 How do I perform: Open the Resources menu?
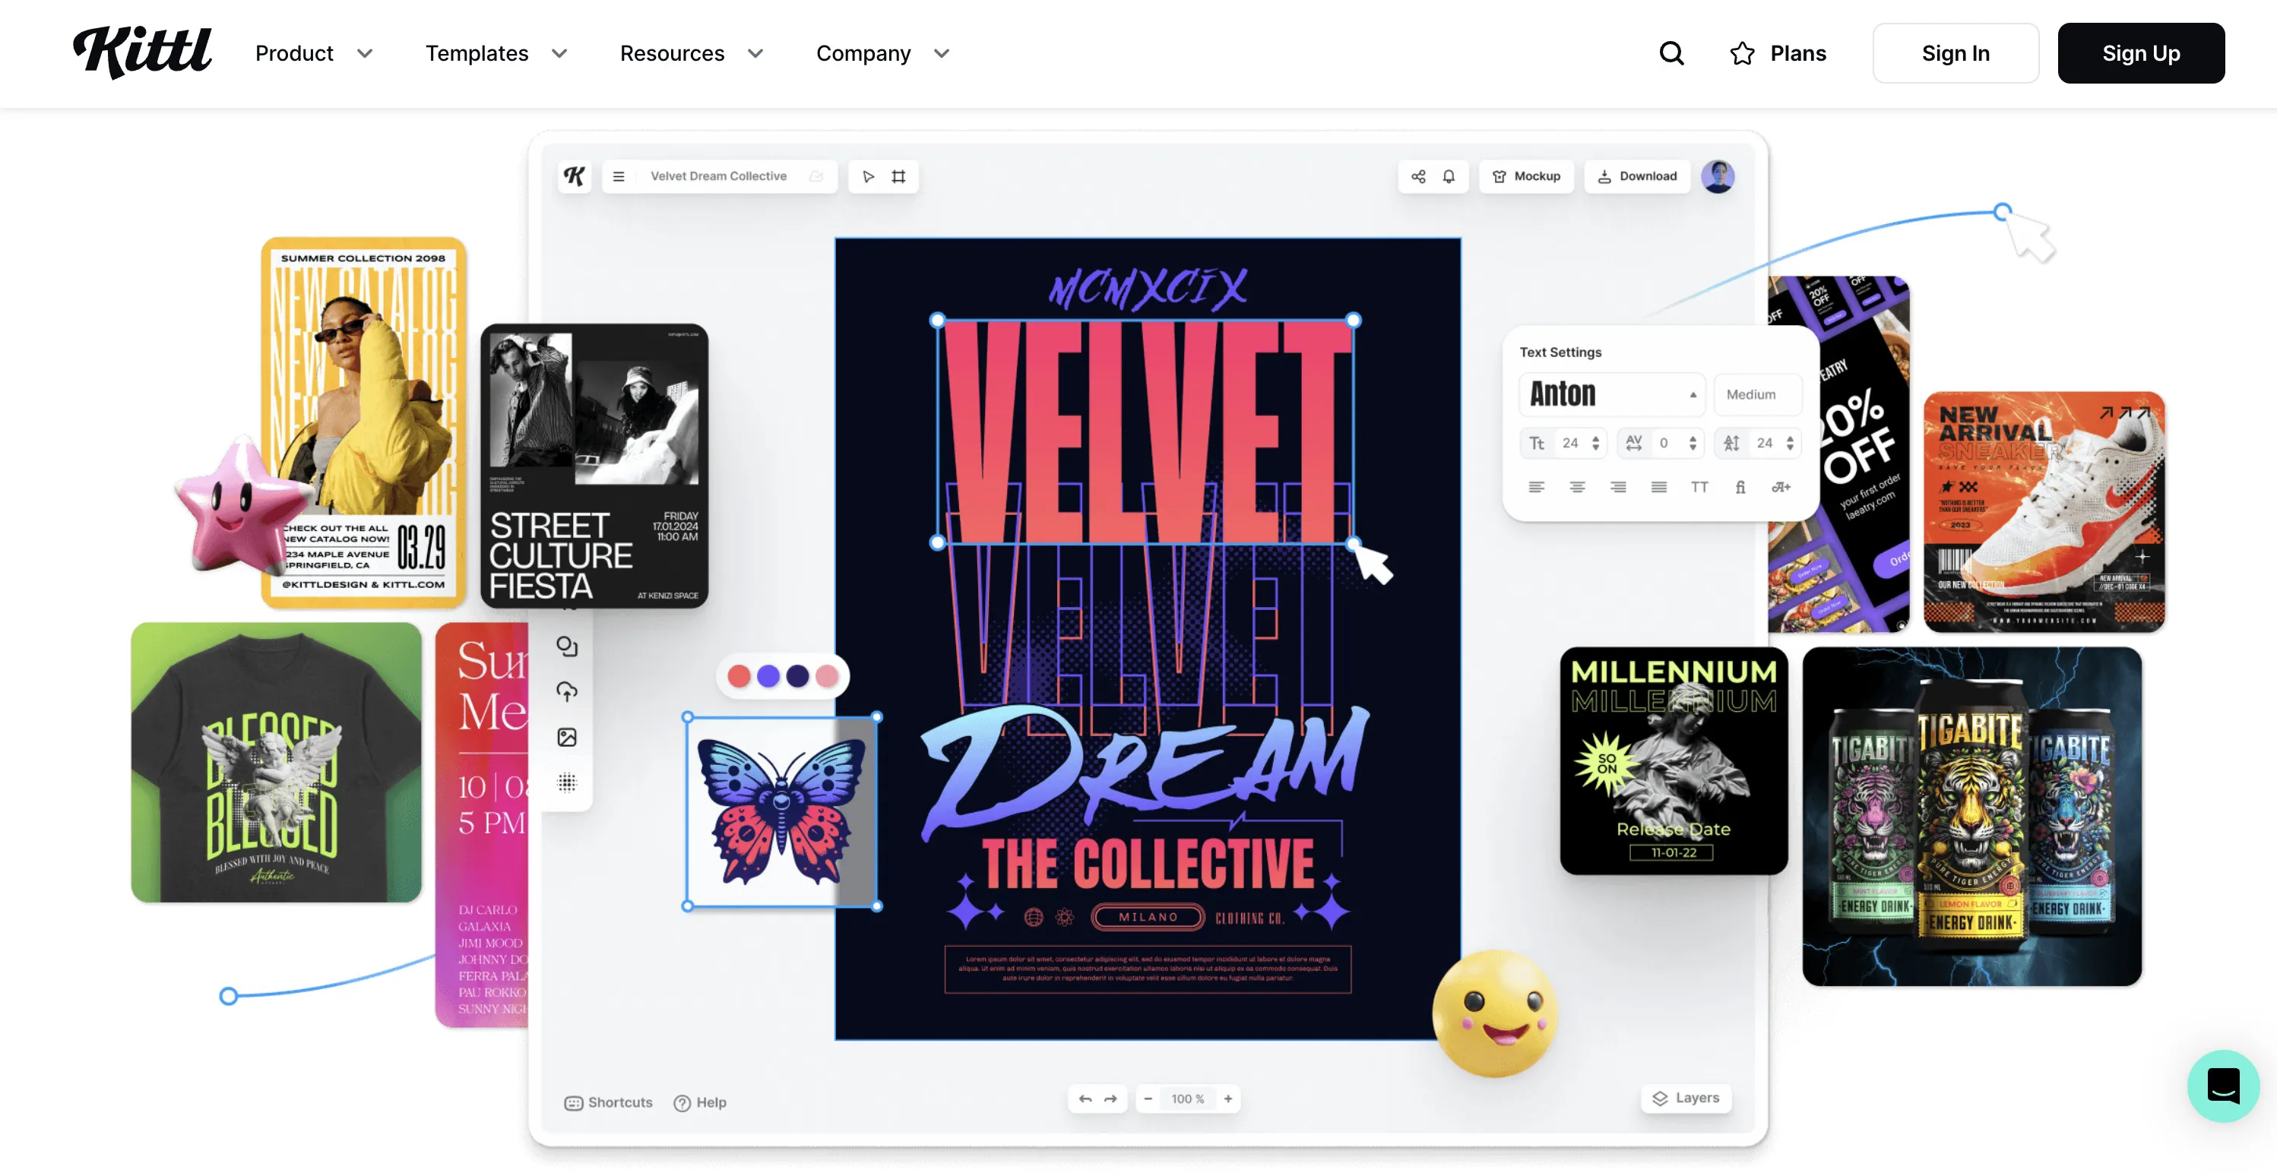point(690,53)
